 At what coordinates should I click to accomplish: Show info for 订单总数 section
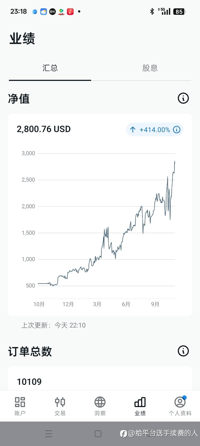183,351
